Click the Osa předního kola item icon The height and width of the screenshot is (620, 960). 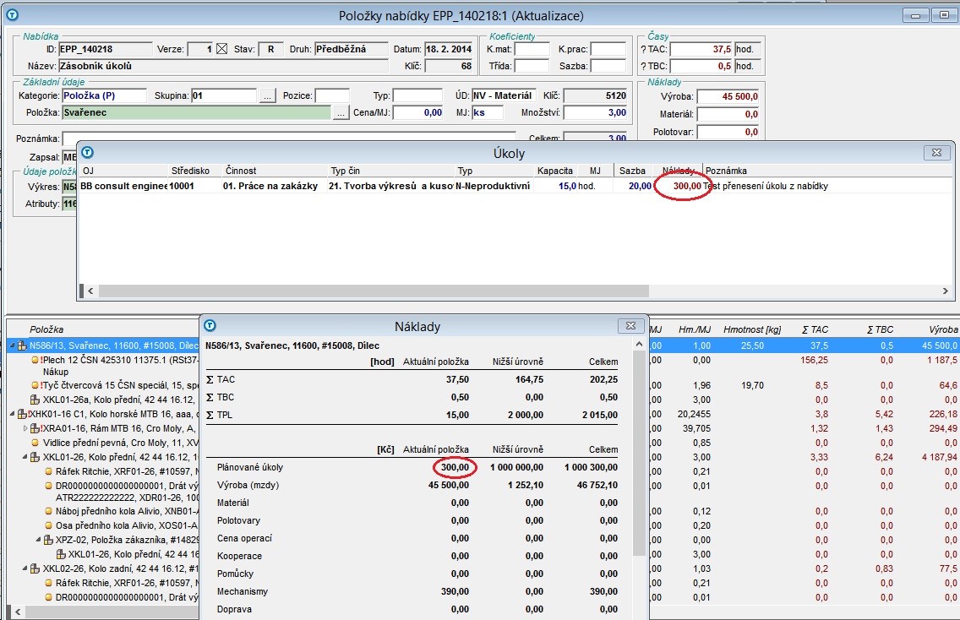[x=49, y=525]
